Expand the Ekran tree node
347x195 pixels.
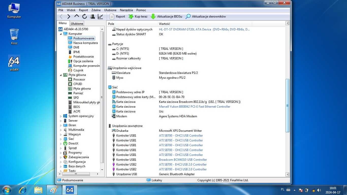61,125
